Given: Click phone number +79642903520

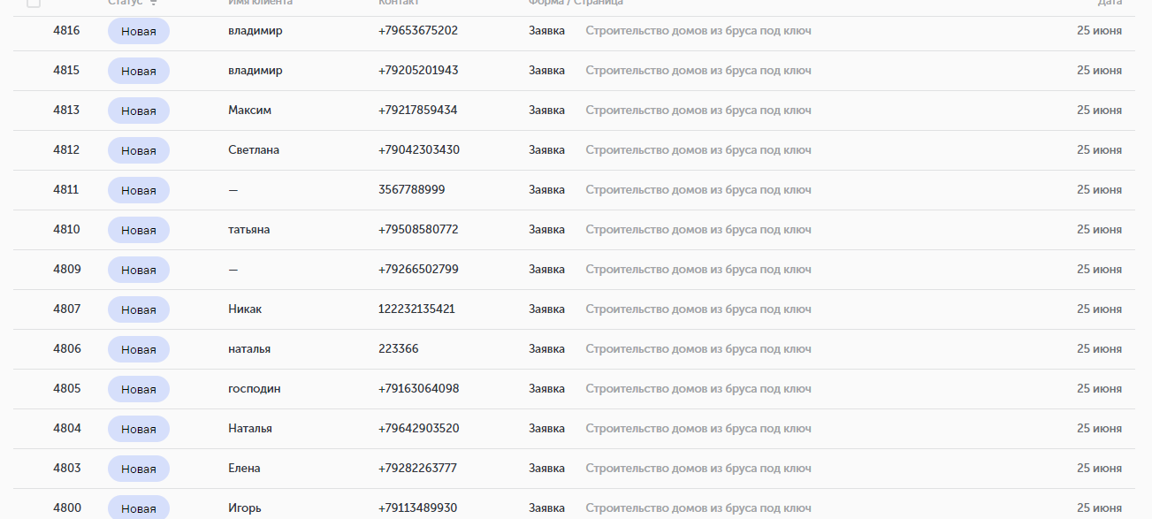Looking at the screenshot, I should (418, 429).
